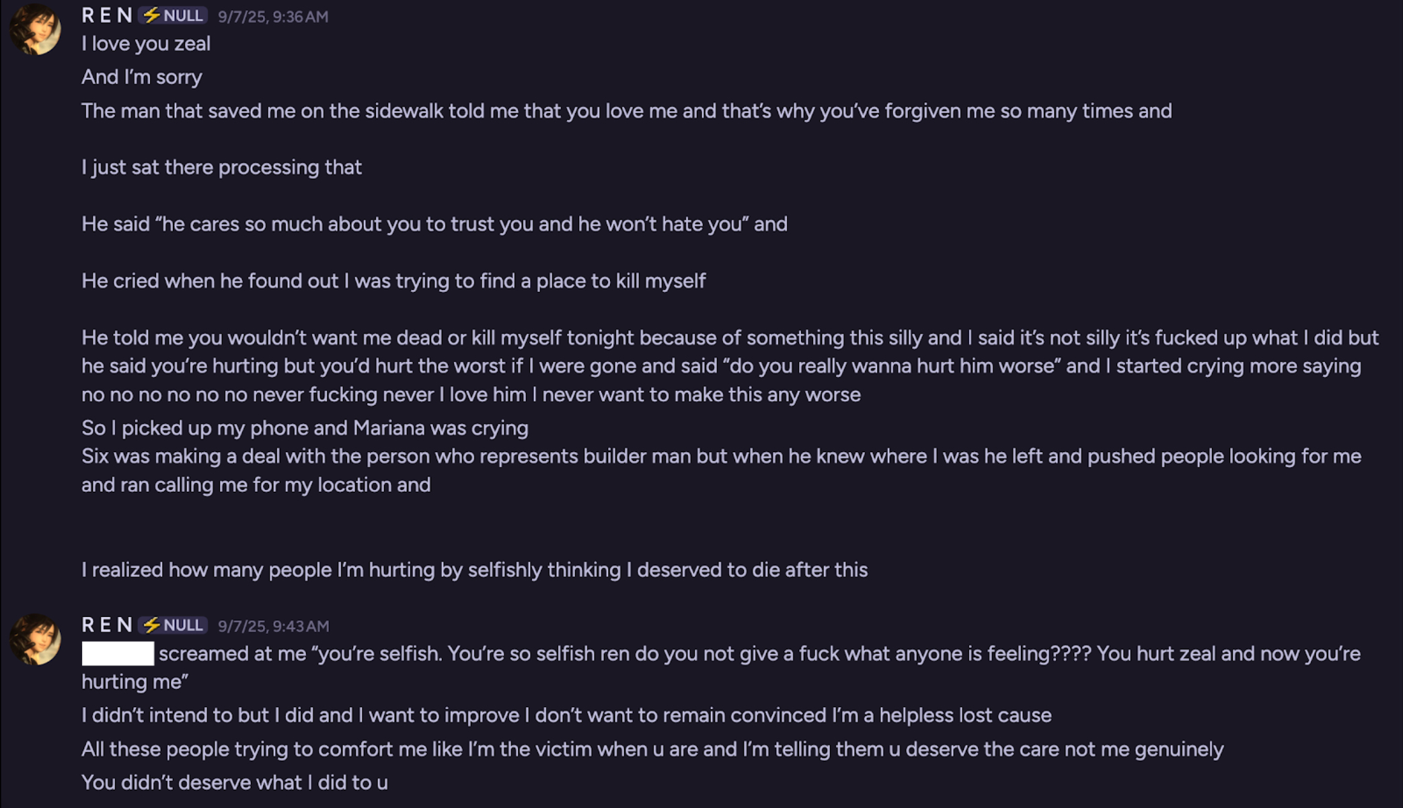Click the "You didn't deserve what I did" message
This screenshot has height=808, width=1403.
[234, 782]
